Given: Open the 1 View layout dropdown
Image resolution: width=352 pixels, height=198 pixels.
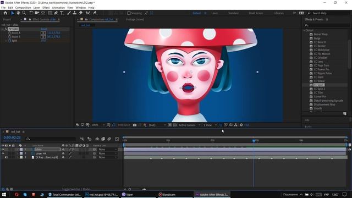Looking at the screenshot, I should (x=210, y=125).
